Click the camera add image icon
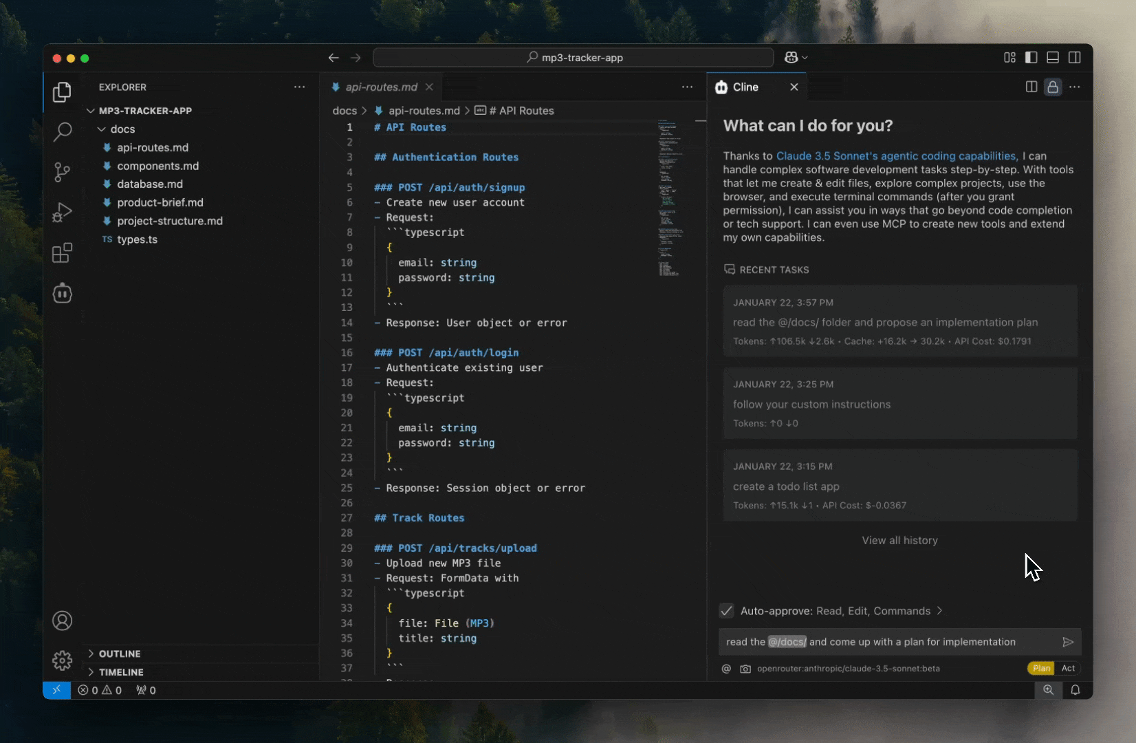 tap(745, 669)
